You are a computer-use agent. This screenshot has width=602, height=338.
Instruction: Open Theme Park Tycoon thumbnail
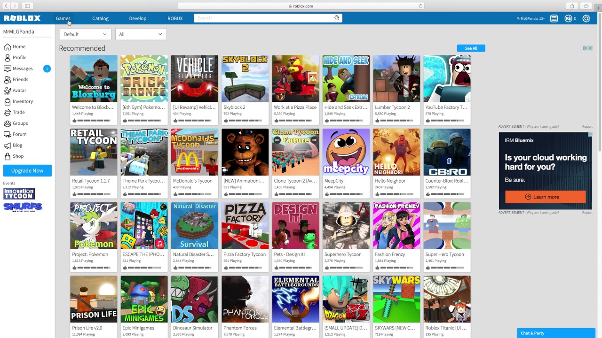(x=144, y=152)
